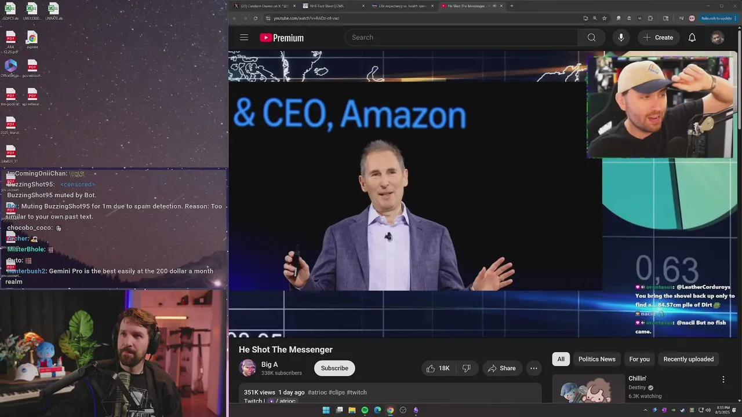Open the video's more actions ellipsis
742x417 pixels.
534,368
